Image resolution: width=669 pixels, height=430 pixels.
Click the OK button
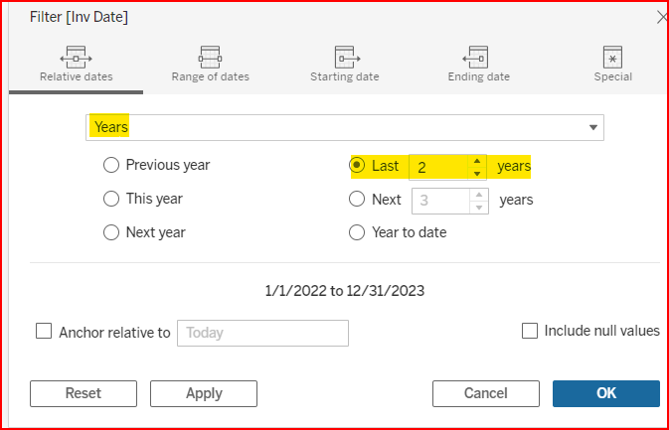(x=605, y=393)
